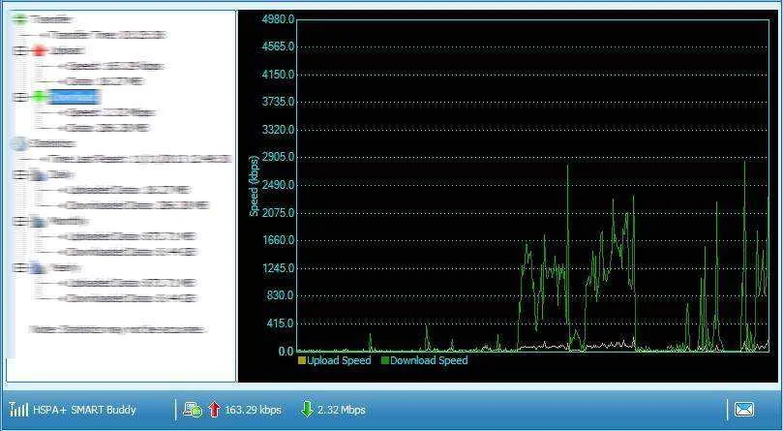Select Download Data row under Daily node
783x431 pixels.
[x=136, y=205]
